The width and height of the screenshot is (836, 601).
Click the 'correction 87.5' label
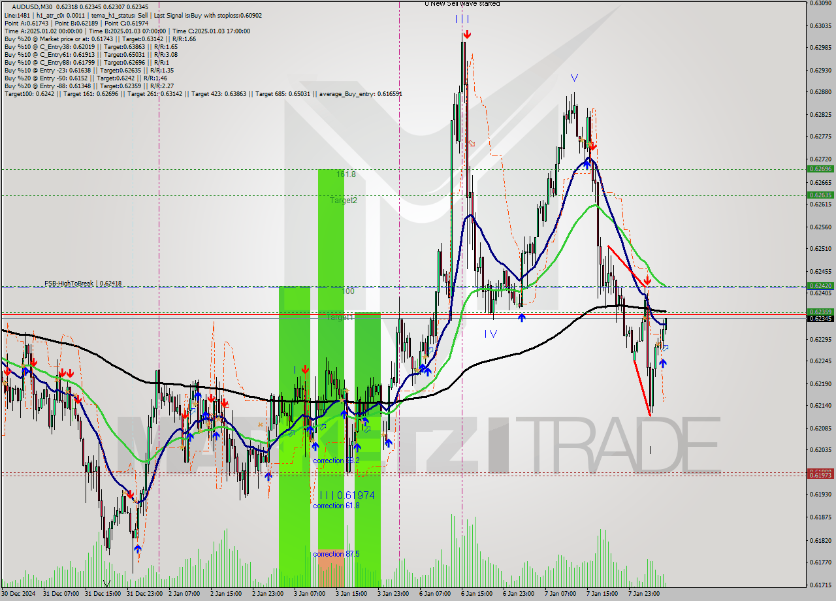pyautogui.click(x=336, y=554)
